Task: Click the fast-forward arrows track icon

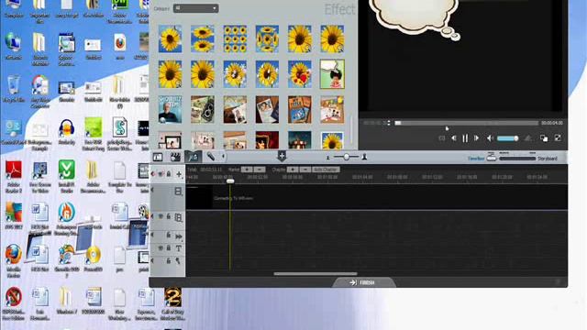Action: (179, 236)
